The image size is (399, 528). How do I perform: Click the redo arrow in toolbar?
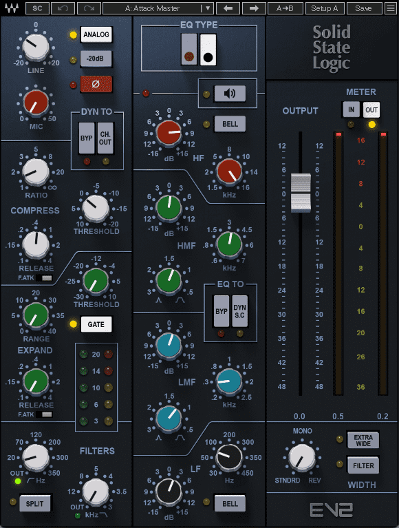pos(89,8)
